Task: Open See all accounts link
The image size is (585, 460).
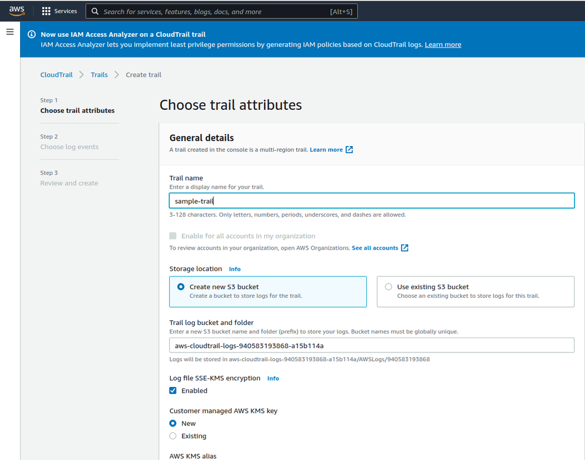Action: click(x=375, y=248)
